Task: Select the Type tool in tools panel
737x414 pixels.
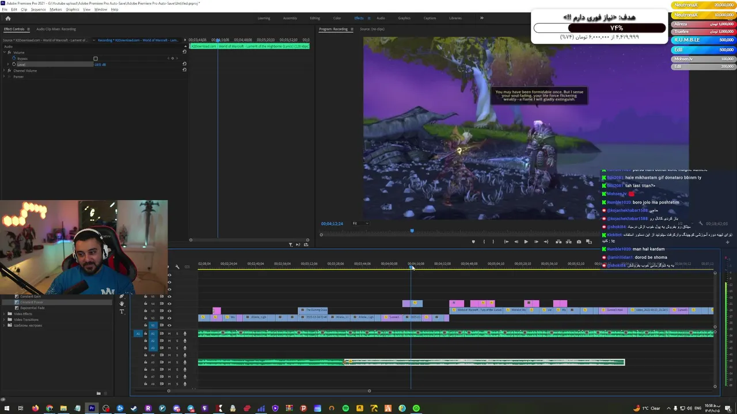Action: pos(121,311)
